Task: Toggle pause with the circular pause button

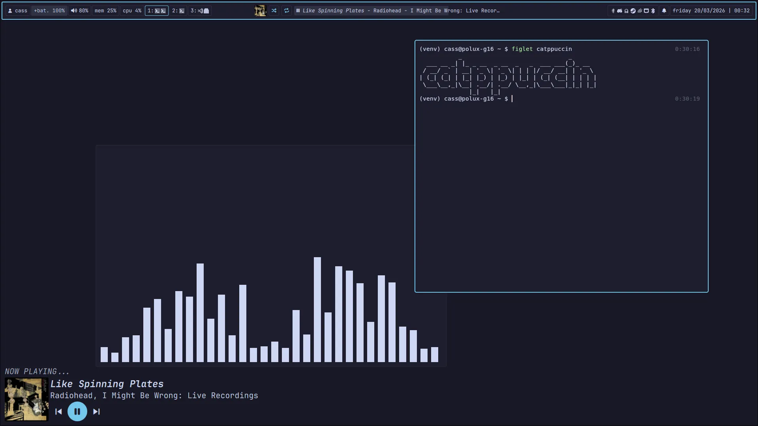Action: coord(77,411)
